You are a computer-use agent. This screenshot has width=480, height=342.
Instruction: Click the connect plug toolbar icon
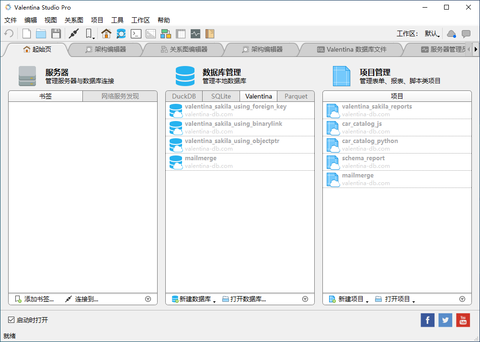73,33
